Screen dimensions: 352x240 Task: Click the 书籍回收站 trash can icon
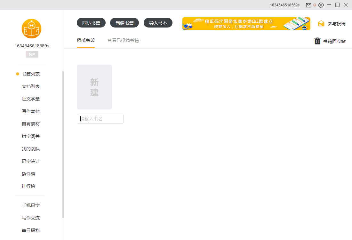point(317,41)
